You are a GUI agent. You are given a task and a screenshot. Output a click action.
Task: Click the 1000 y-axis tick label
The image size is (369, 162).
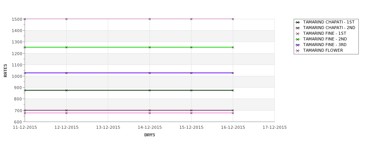point(17,76)
